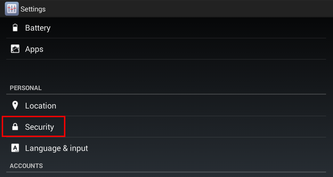Tap the Settings sliders app icon
The width and height of the screenshot is (333, 177).
(12, 9)
